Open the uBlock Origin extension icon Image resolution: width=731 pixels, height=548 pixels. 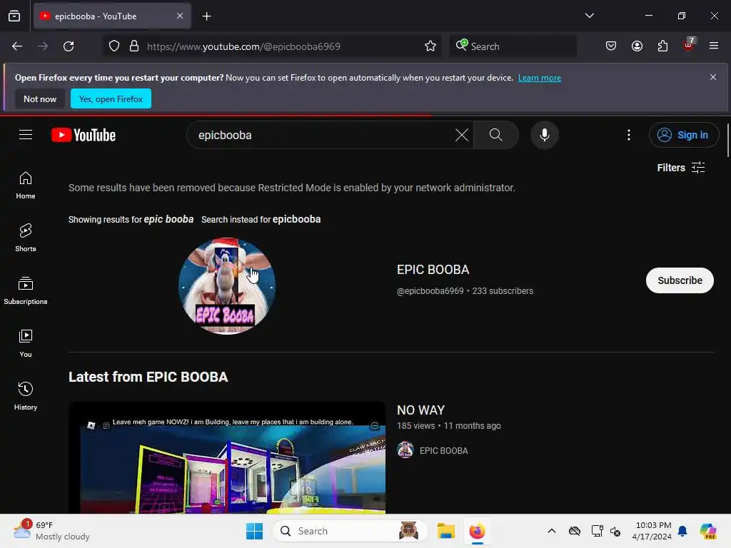689,45
